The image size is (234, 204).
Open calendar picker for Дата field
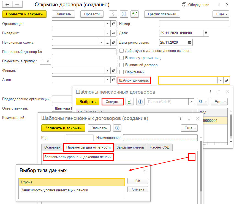pos(206,33)
